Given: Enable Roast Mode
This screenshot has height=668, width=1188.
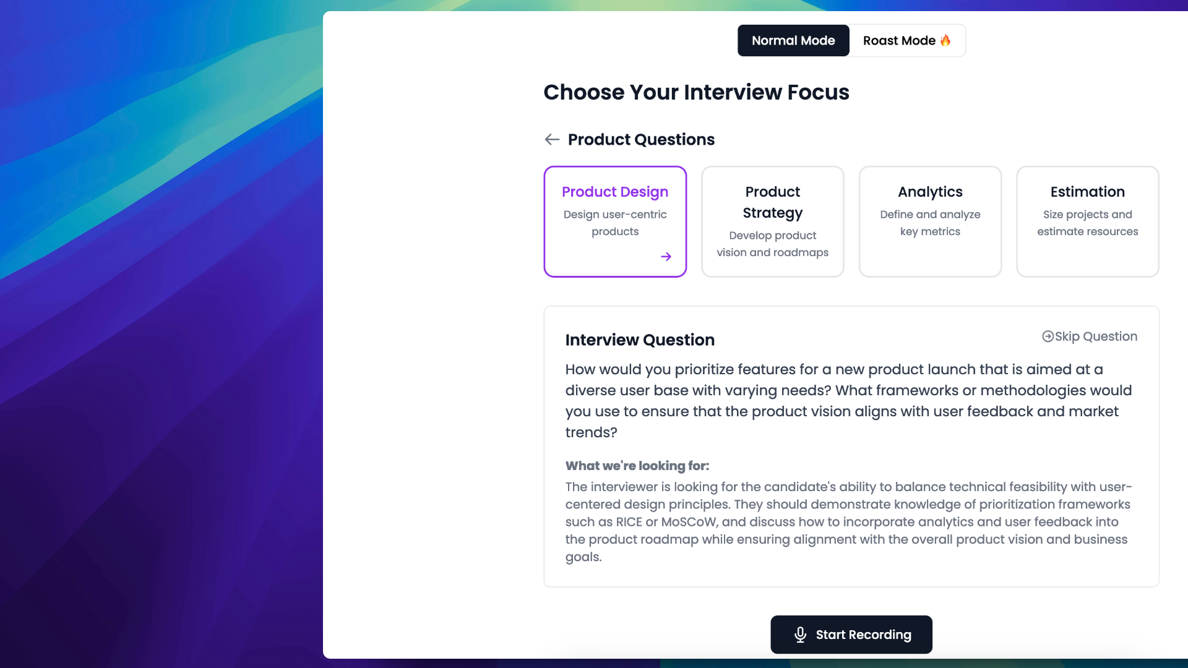Looking at the screenshot, I should click(x=899, y=41).
